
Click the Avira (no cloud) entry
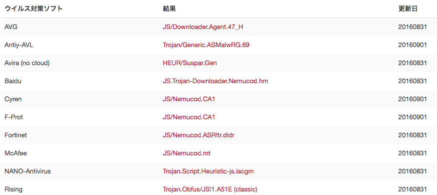27,63
